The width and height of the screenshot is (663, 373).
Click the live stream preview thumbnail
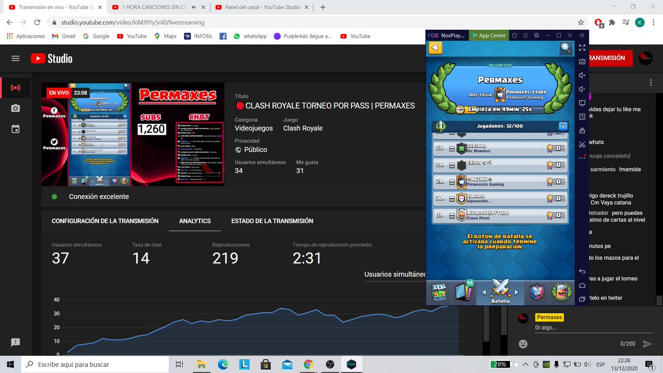pyautogui.click(x=133, y=134)
